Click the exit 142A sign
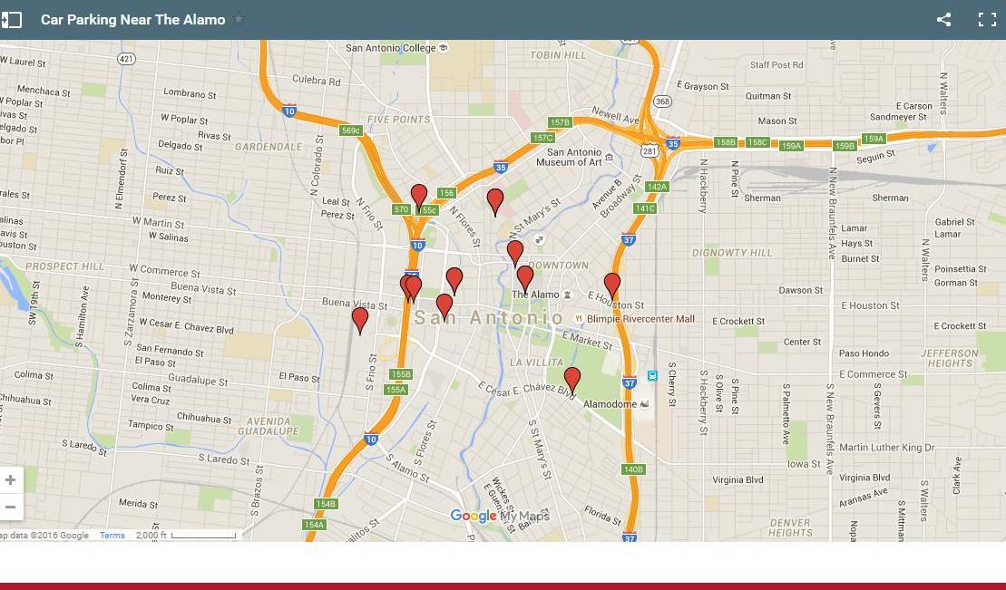This screenshot has height=590, width=1006. coord(657,187)
